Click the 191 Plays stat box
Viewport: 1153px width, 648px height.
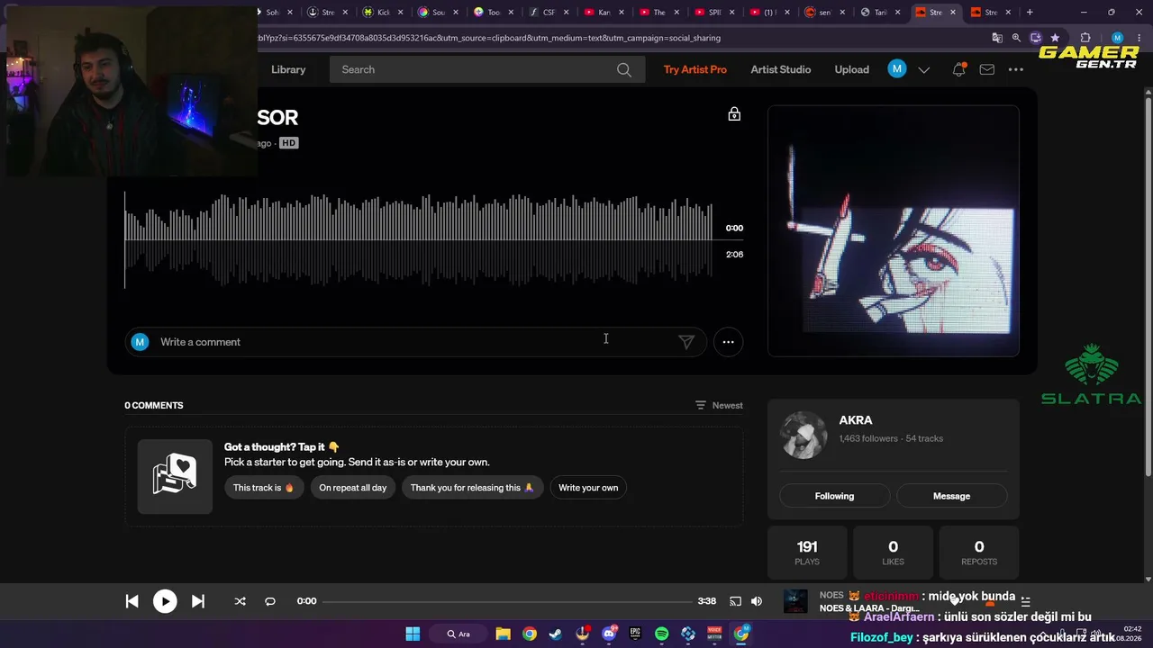pos(807,553)
